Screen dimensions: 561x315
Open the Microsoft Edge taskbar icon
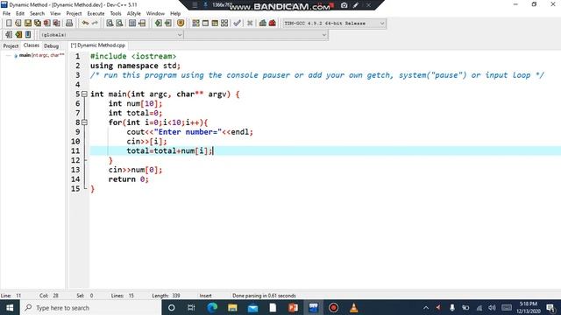[212, 307]
